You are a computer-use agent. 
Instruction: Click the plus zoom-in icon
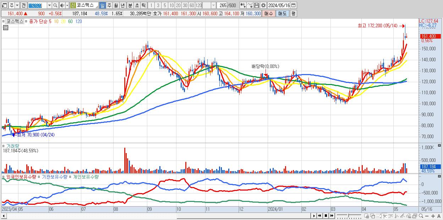(433, 216)
